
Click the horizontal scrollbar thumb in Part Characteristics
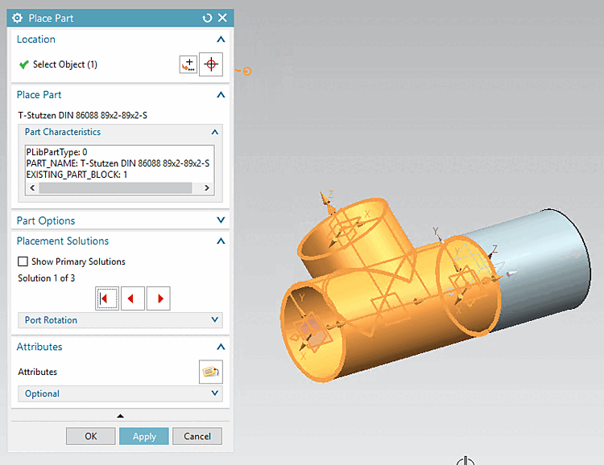click(115, 187)
